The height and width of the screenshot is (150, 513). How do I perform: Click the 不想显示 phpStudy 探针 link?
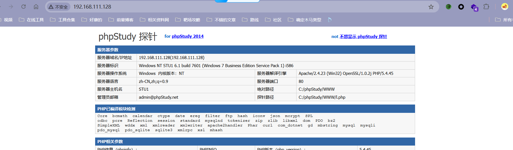coord(363,36)
